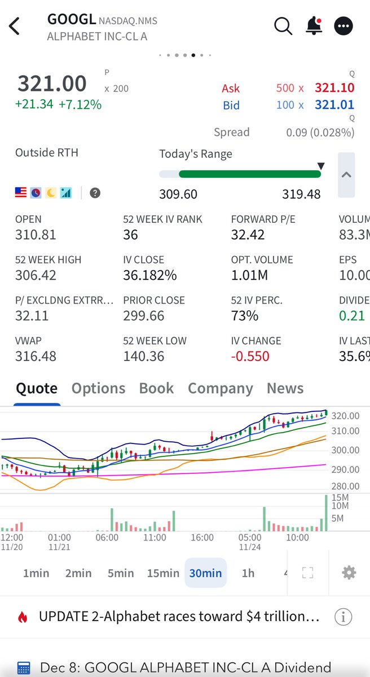
Task: Tap the US flag icon
Action: (x=21, y=193)
